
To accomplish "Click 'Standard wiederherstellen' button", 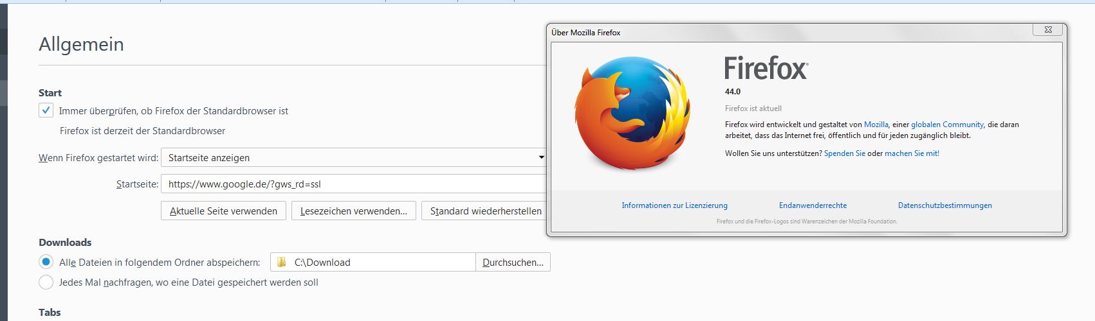I will tap(486, 211).
